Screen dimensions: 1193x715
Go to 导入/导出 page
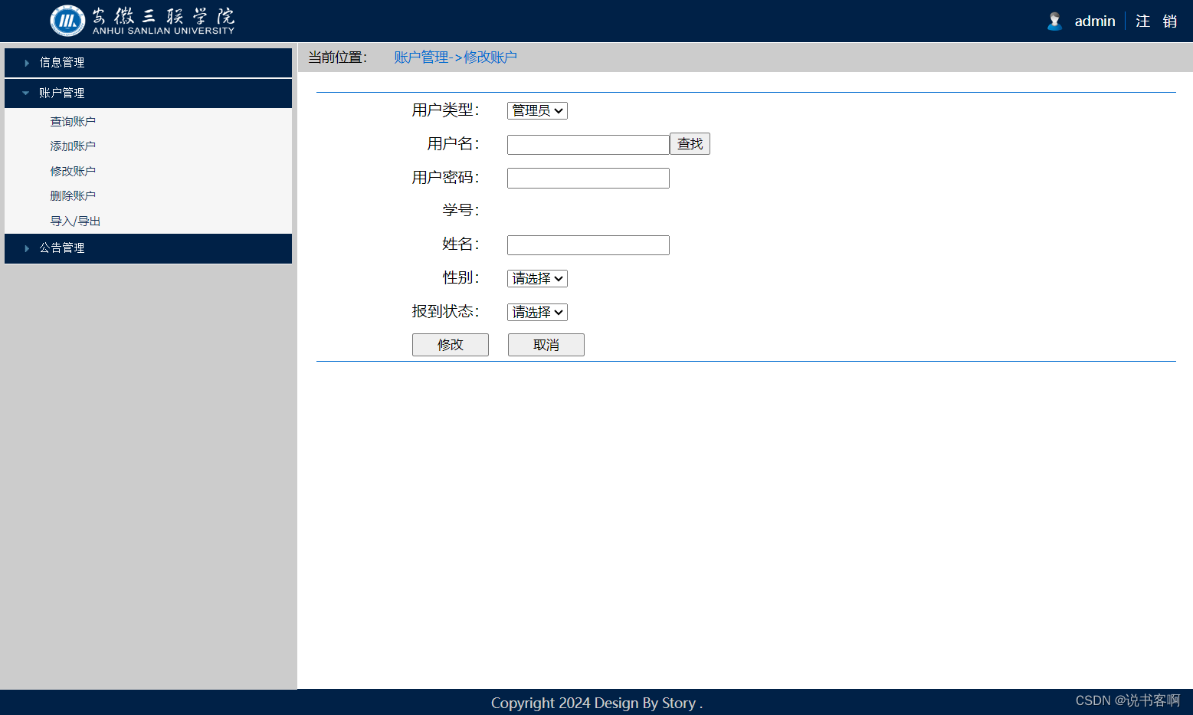point(75,221)
